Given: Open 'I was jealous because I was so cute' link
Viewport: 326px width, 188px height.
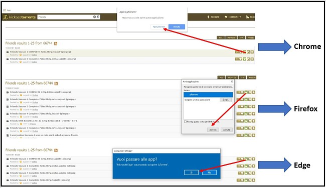Looking at the screenshot, I should pyautogui.click(x=44, y=135).
